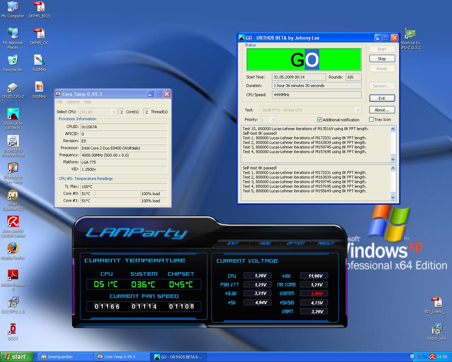Select the Shortcut to CPU-Z 2.0.3.2 icon
This screenshot has height=362, width=452.
(410, 39)
